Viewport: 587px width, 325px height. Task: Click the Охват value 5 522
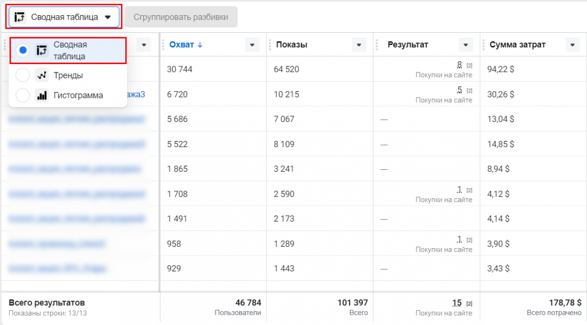(x=177, y=144)
